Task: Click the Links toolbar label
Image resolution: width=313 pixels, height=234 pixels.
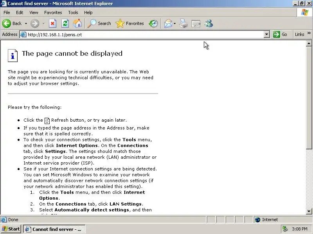Action: coord(299,34)
